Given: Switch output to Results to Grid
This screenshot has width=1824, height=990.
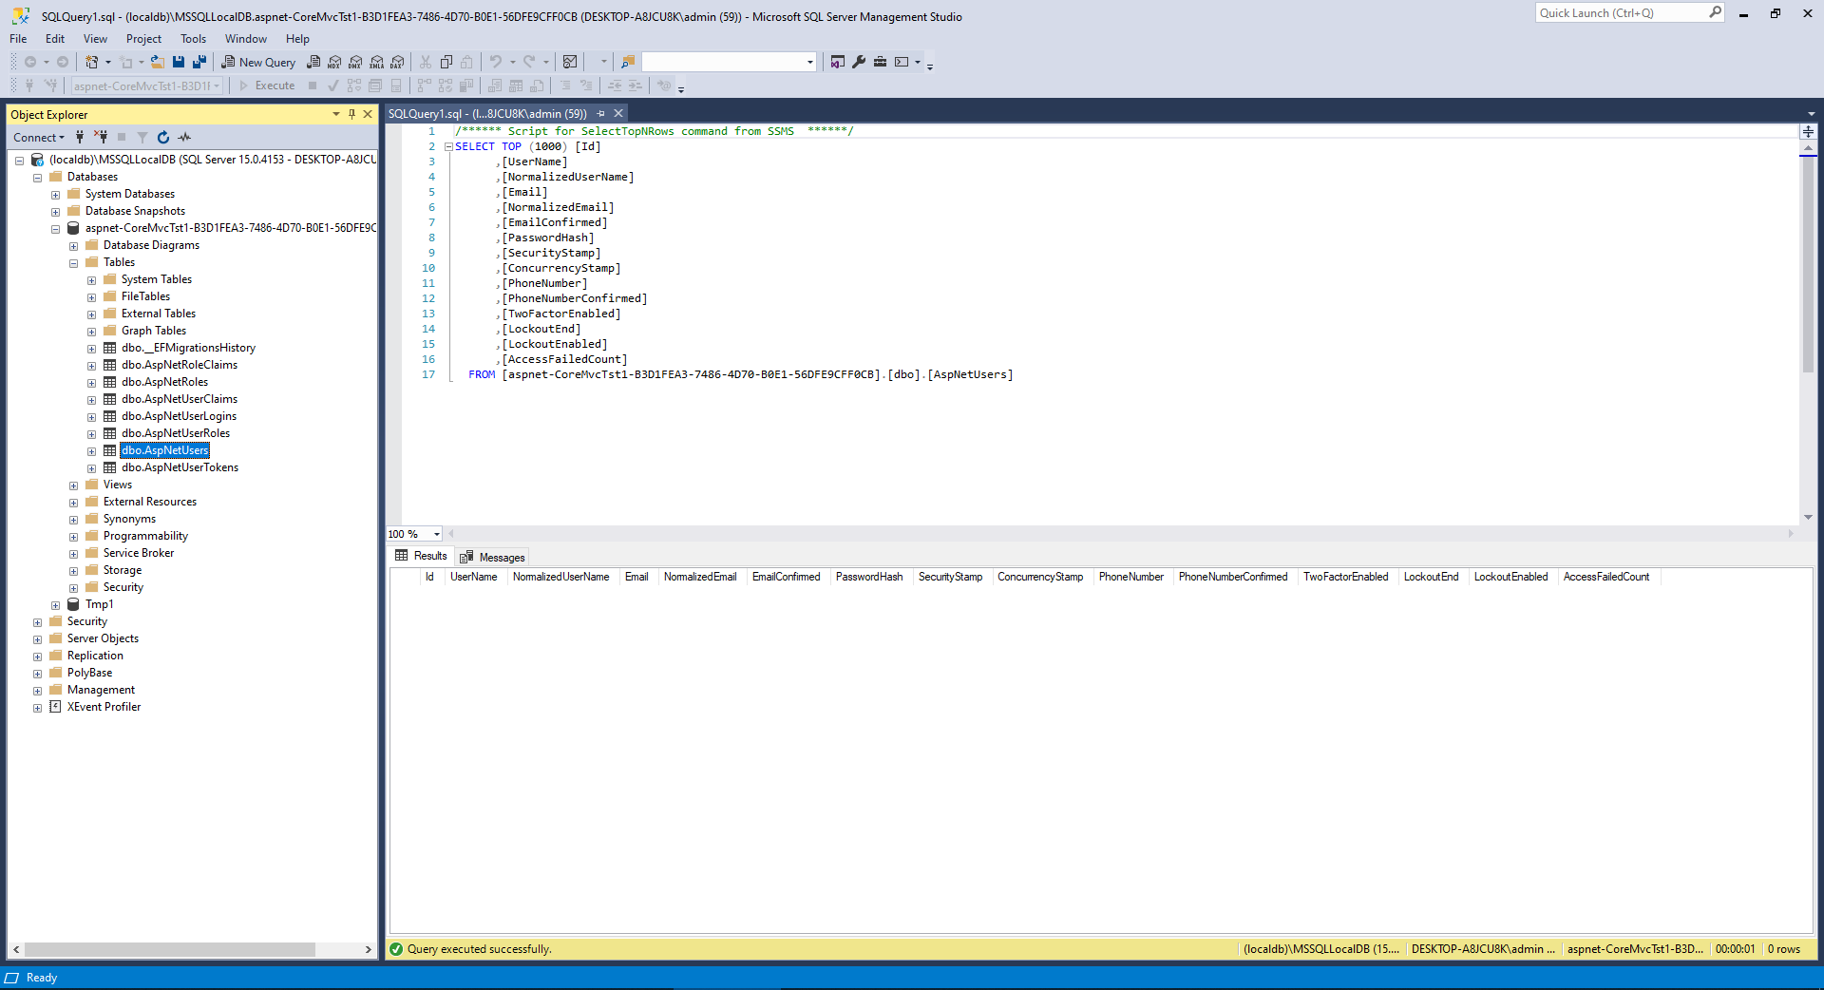Looking at the screenshot, I should tap(516, 86).
